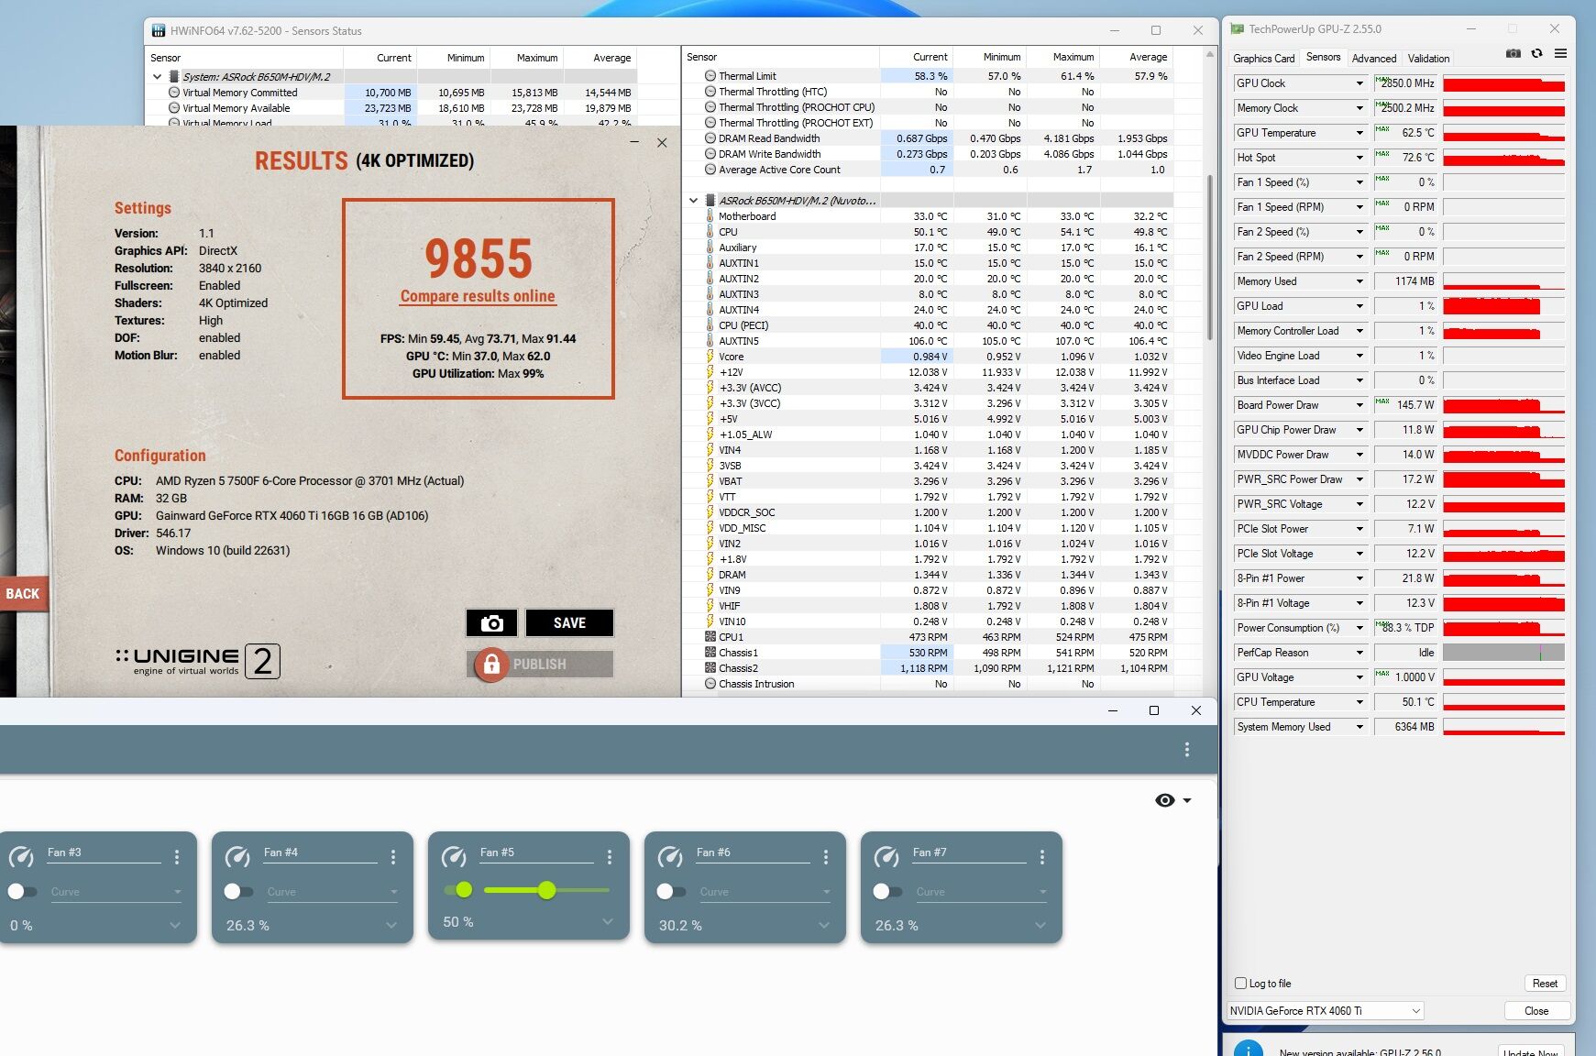Click the GPU Load red history graph
This screenshot has width=1596, height=1056.
click(1503, 306)
